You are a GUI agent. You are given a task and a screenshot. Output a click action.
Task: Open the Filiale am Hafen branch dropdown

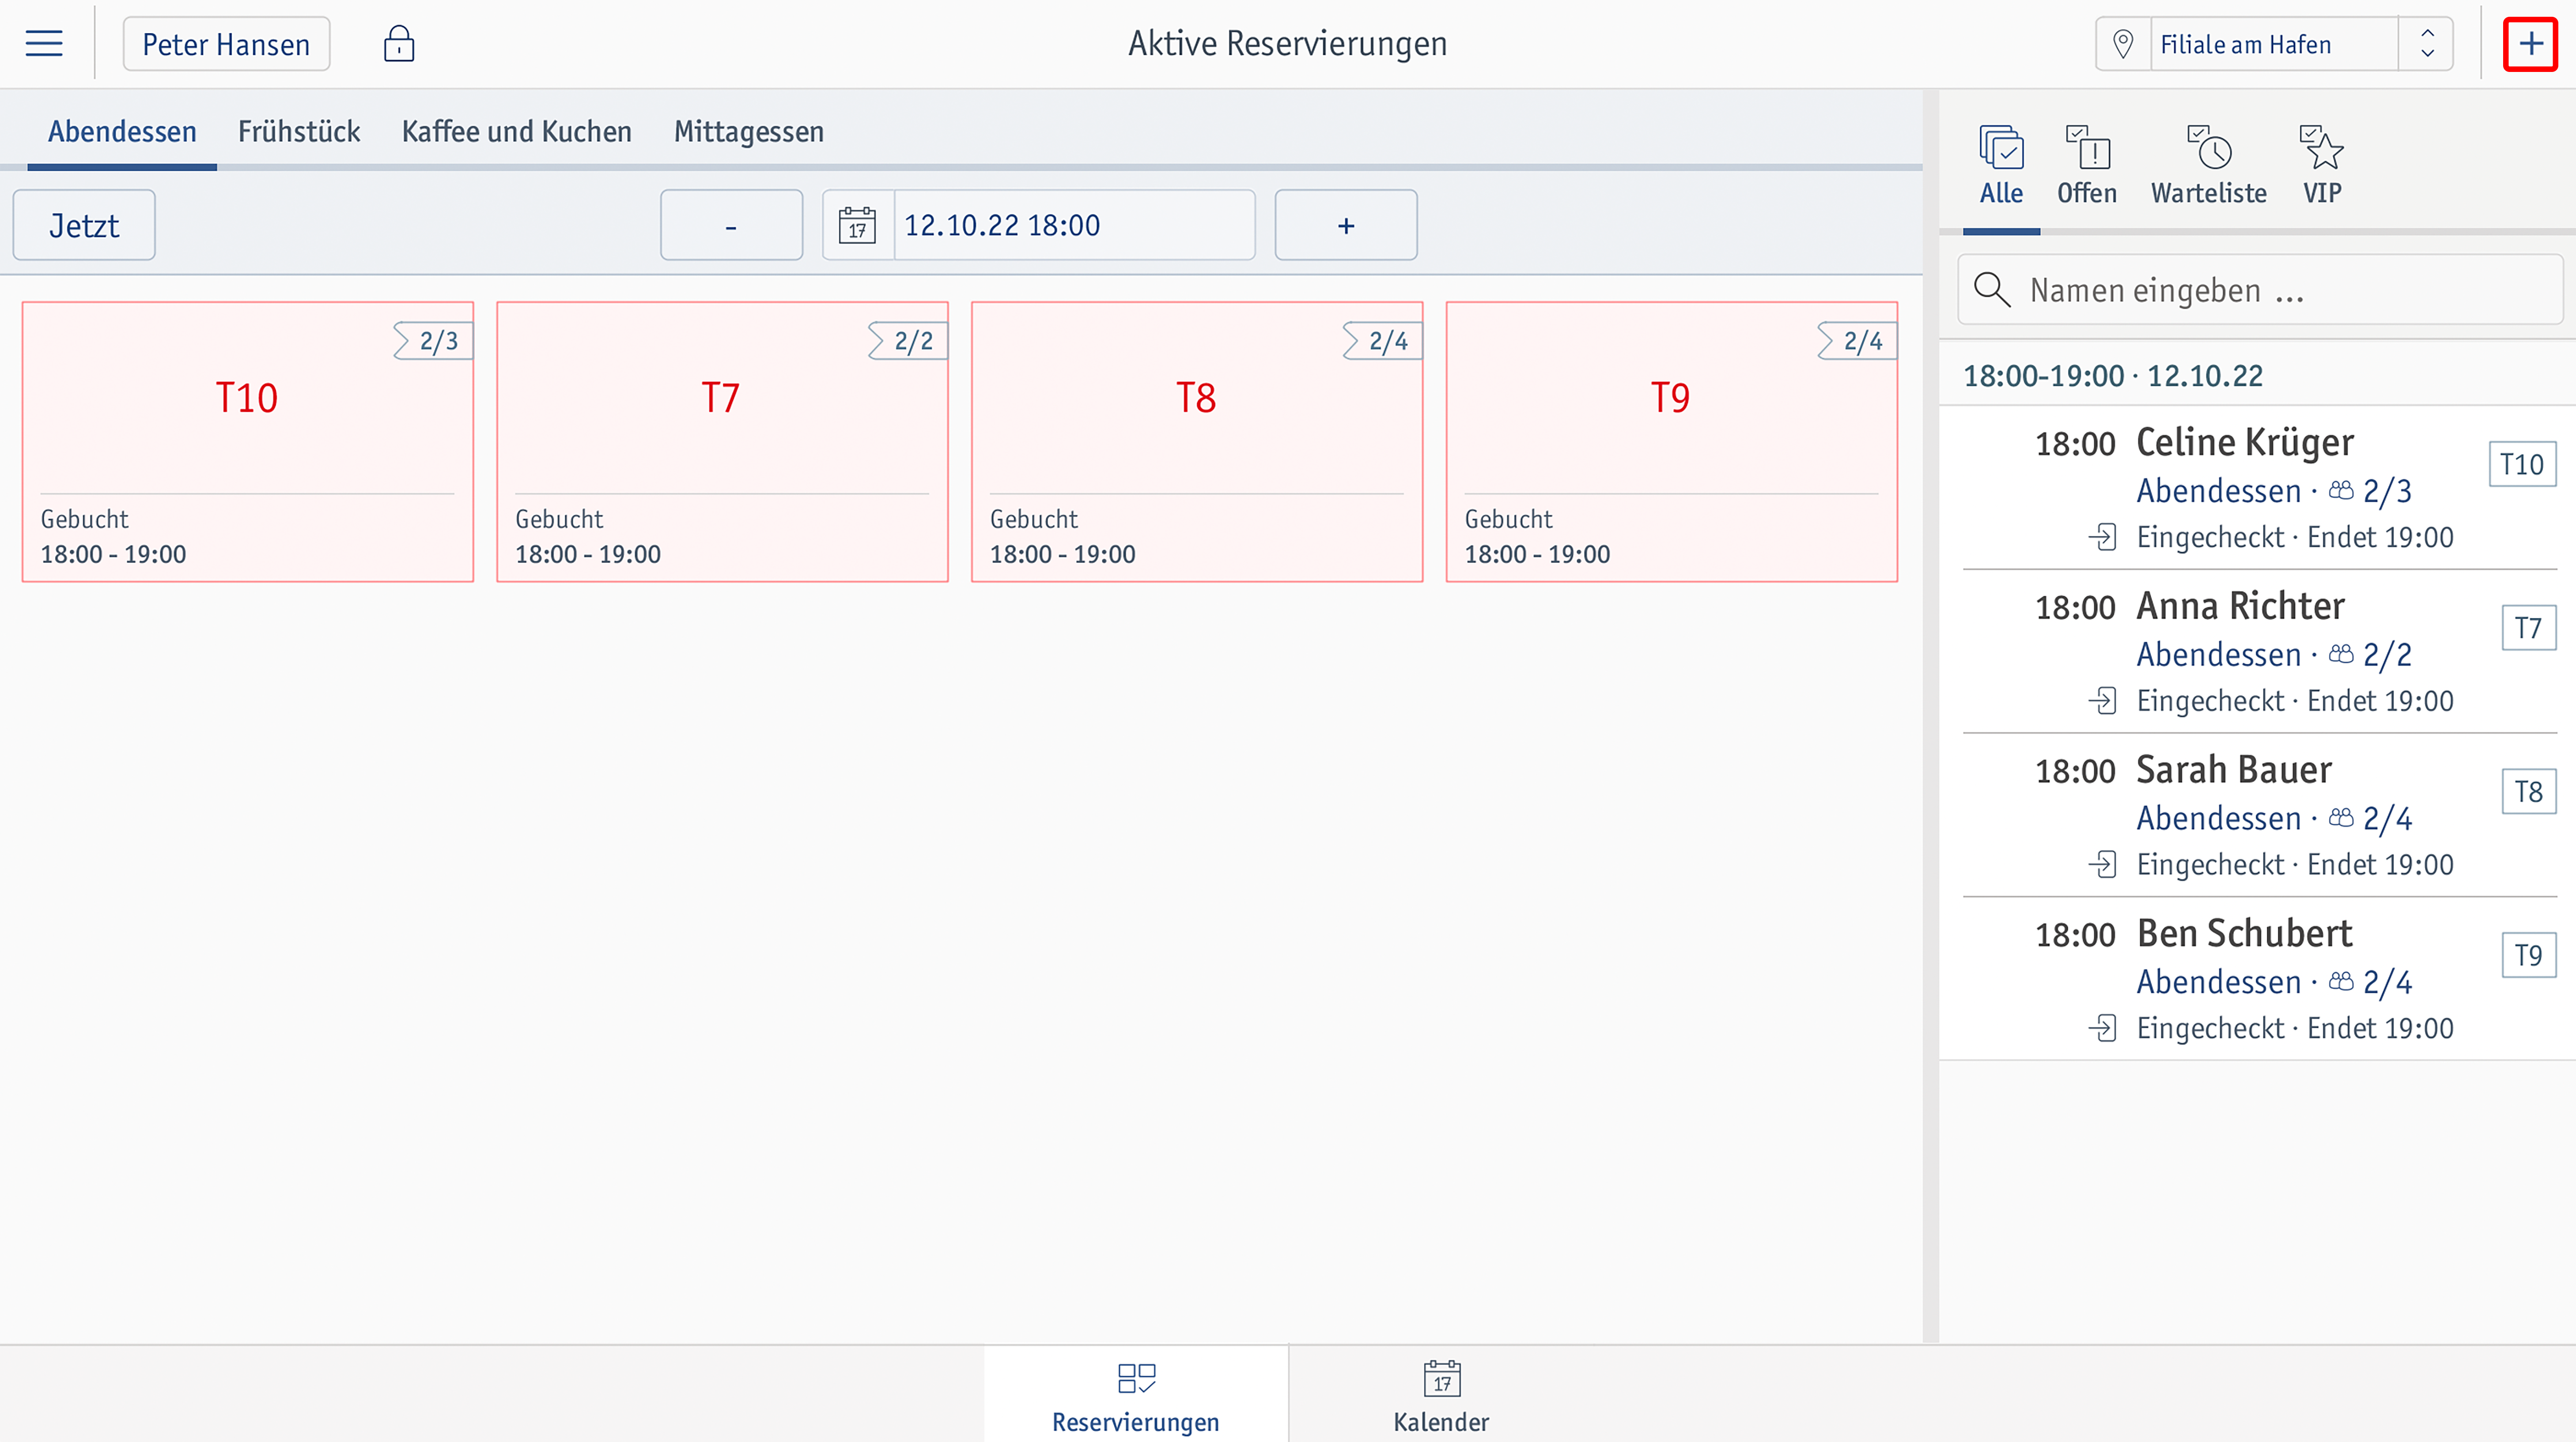click(x=2275, y=44)
